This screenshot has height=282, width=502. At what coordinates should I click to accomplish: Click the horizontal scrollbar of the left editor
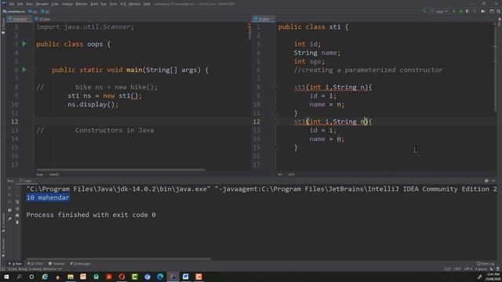point(121,170)
